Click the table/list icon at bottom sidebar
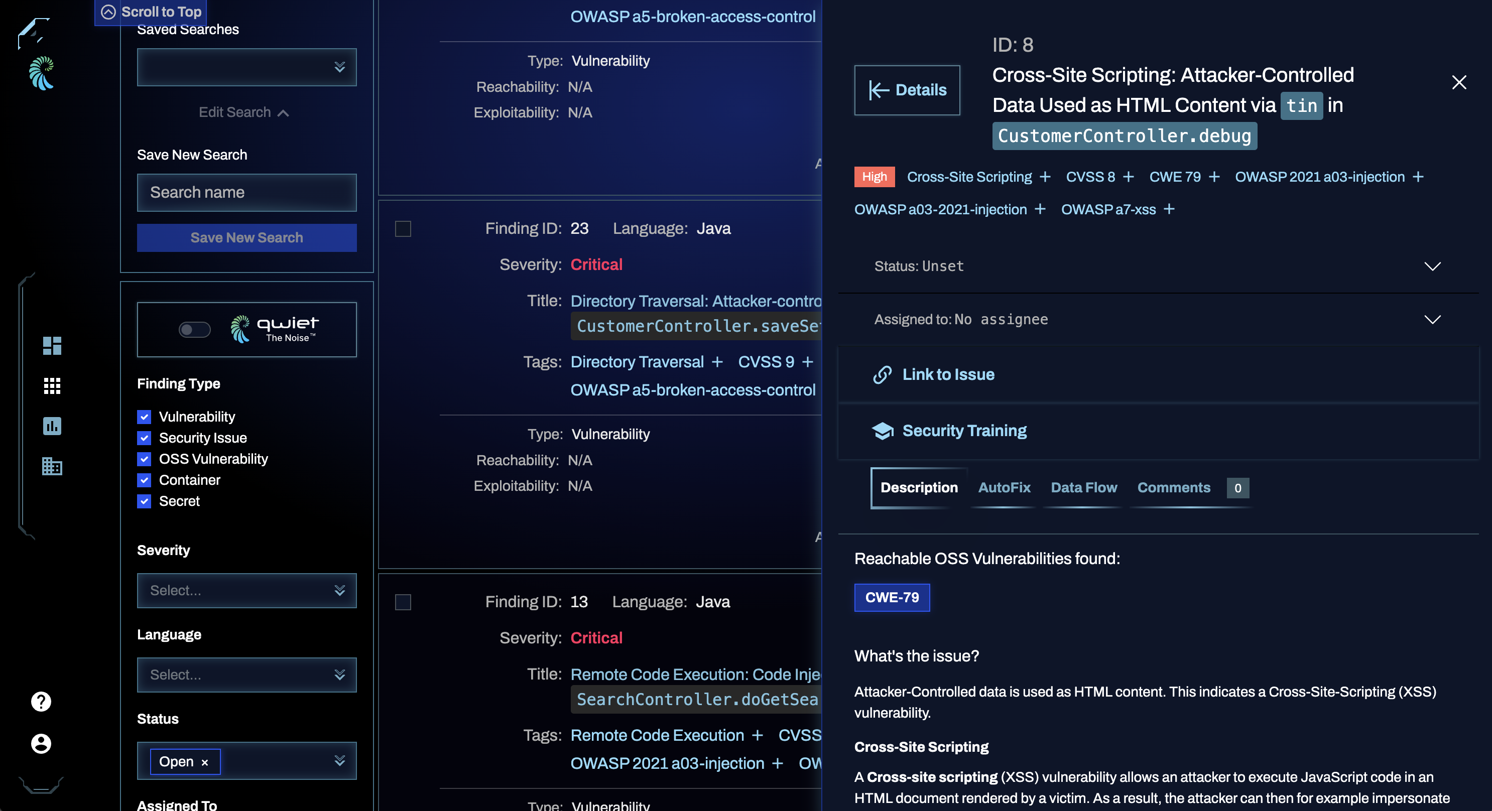The width and height of the screenshot is (1492, 811). (51, 465)
